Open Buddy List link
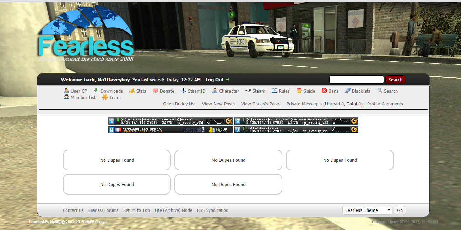This screenshot has height=230, width=461. (179, 104)
